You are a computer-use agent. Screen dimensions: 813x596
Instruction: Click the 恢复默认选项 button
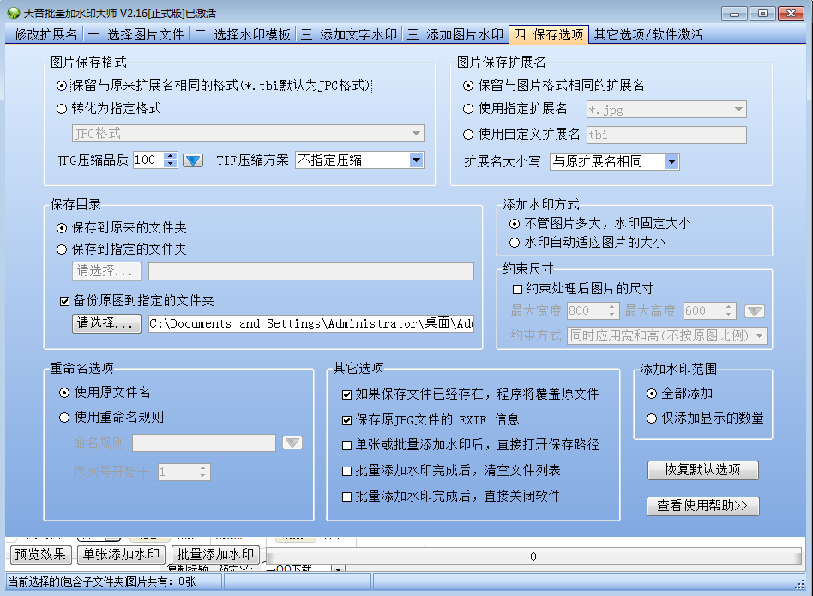[x=703, y=470]
